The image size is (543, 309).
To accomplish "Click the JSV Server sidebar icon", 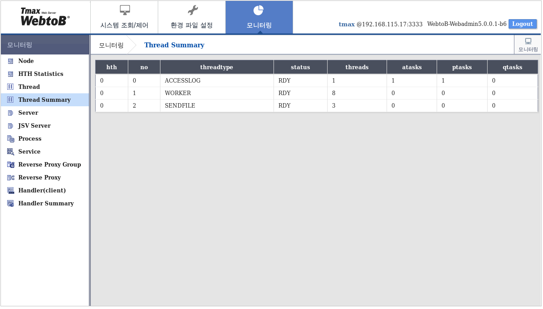I will pyautogui.click(x=11, y=126).
